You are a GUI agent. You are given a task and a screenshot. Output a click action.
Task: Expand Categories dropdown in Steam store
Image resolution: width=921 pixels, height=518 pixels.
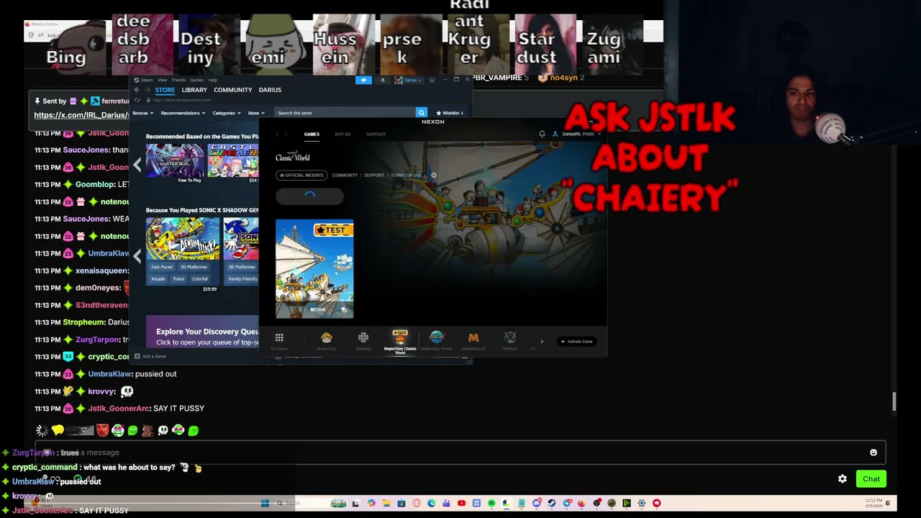(x=227, y=113)
